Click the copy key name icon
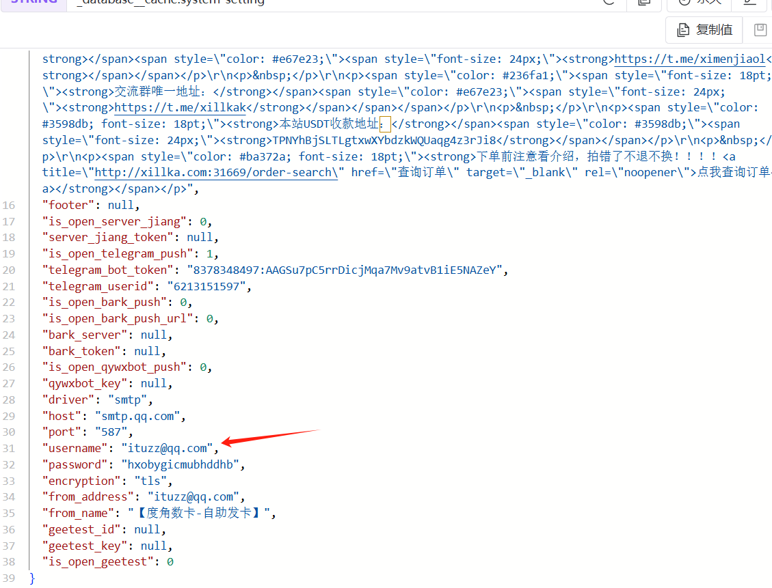The height and width of the screenshot is (588, 772). pos(643,2)
